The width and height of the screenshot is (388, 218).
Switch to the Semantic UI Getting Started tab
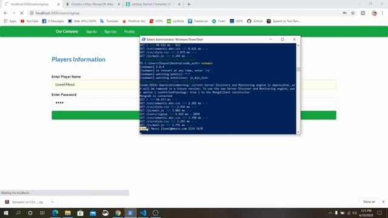click(x=151, y=4)
